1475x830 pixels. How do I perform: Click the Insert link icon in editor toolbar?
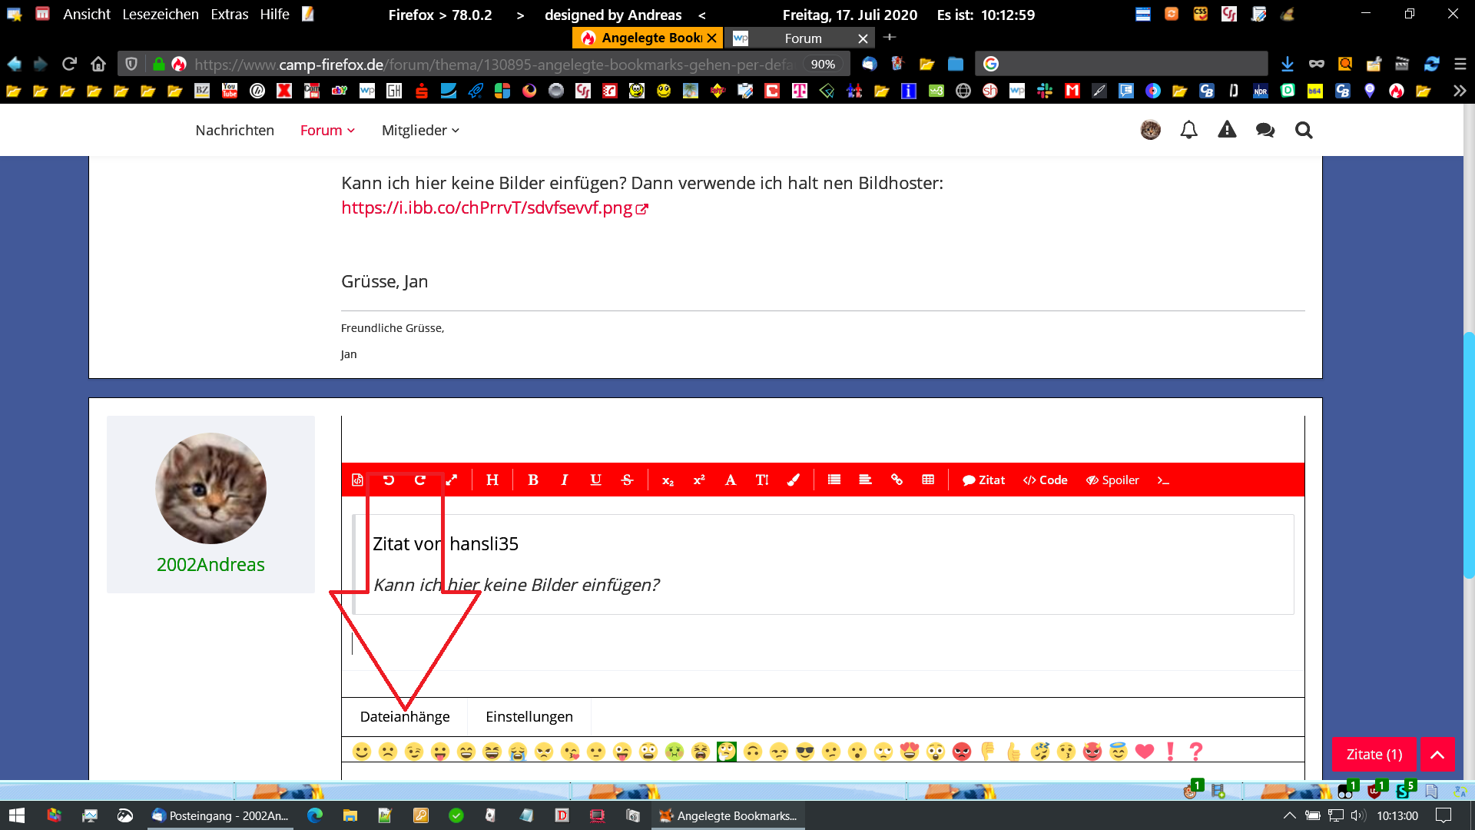pyautogui.click(x=897, y=480)
